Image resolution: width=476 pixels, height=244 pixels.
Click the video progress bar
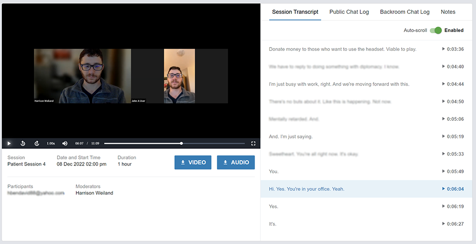point(174,143)
